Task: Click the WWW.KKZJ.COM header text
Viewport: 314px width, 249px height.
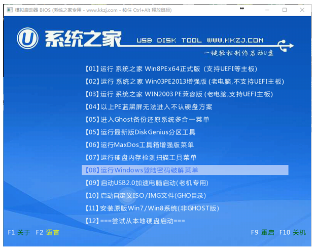Action: click(x=235, y=41)
